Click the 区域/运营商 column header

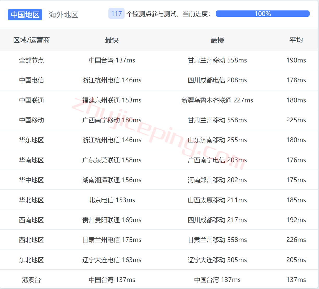click(32, 40)
